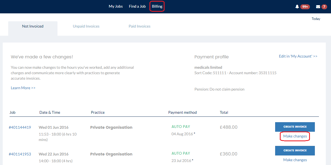The height and width of the screenshot is (165, 331).
Task: Click AUTO PAY label for job #401141953
Action: pyautogui.click(x=181, y=153)
